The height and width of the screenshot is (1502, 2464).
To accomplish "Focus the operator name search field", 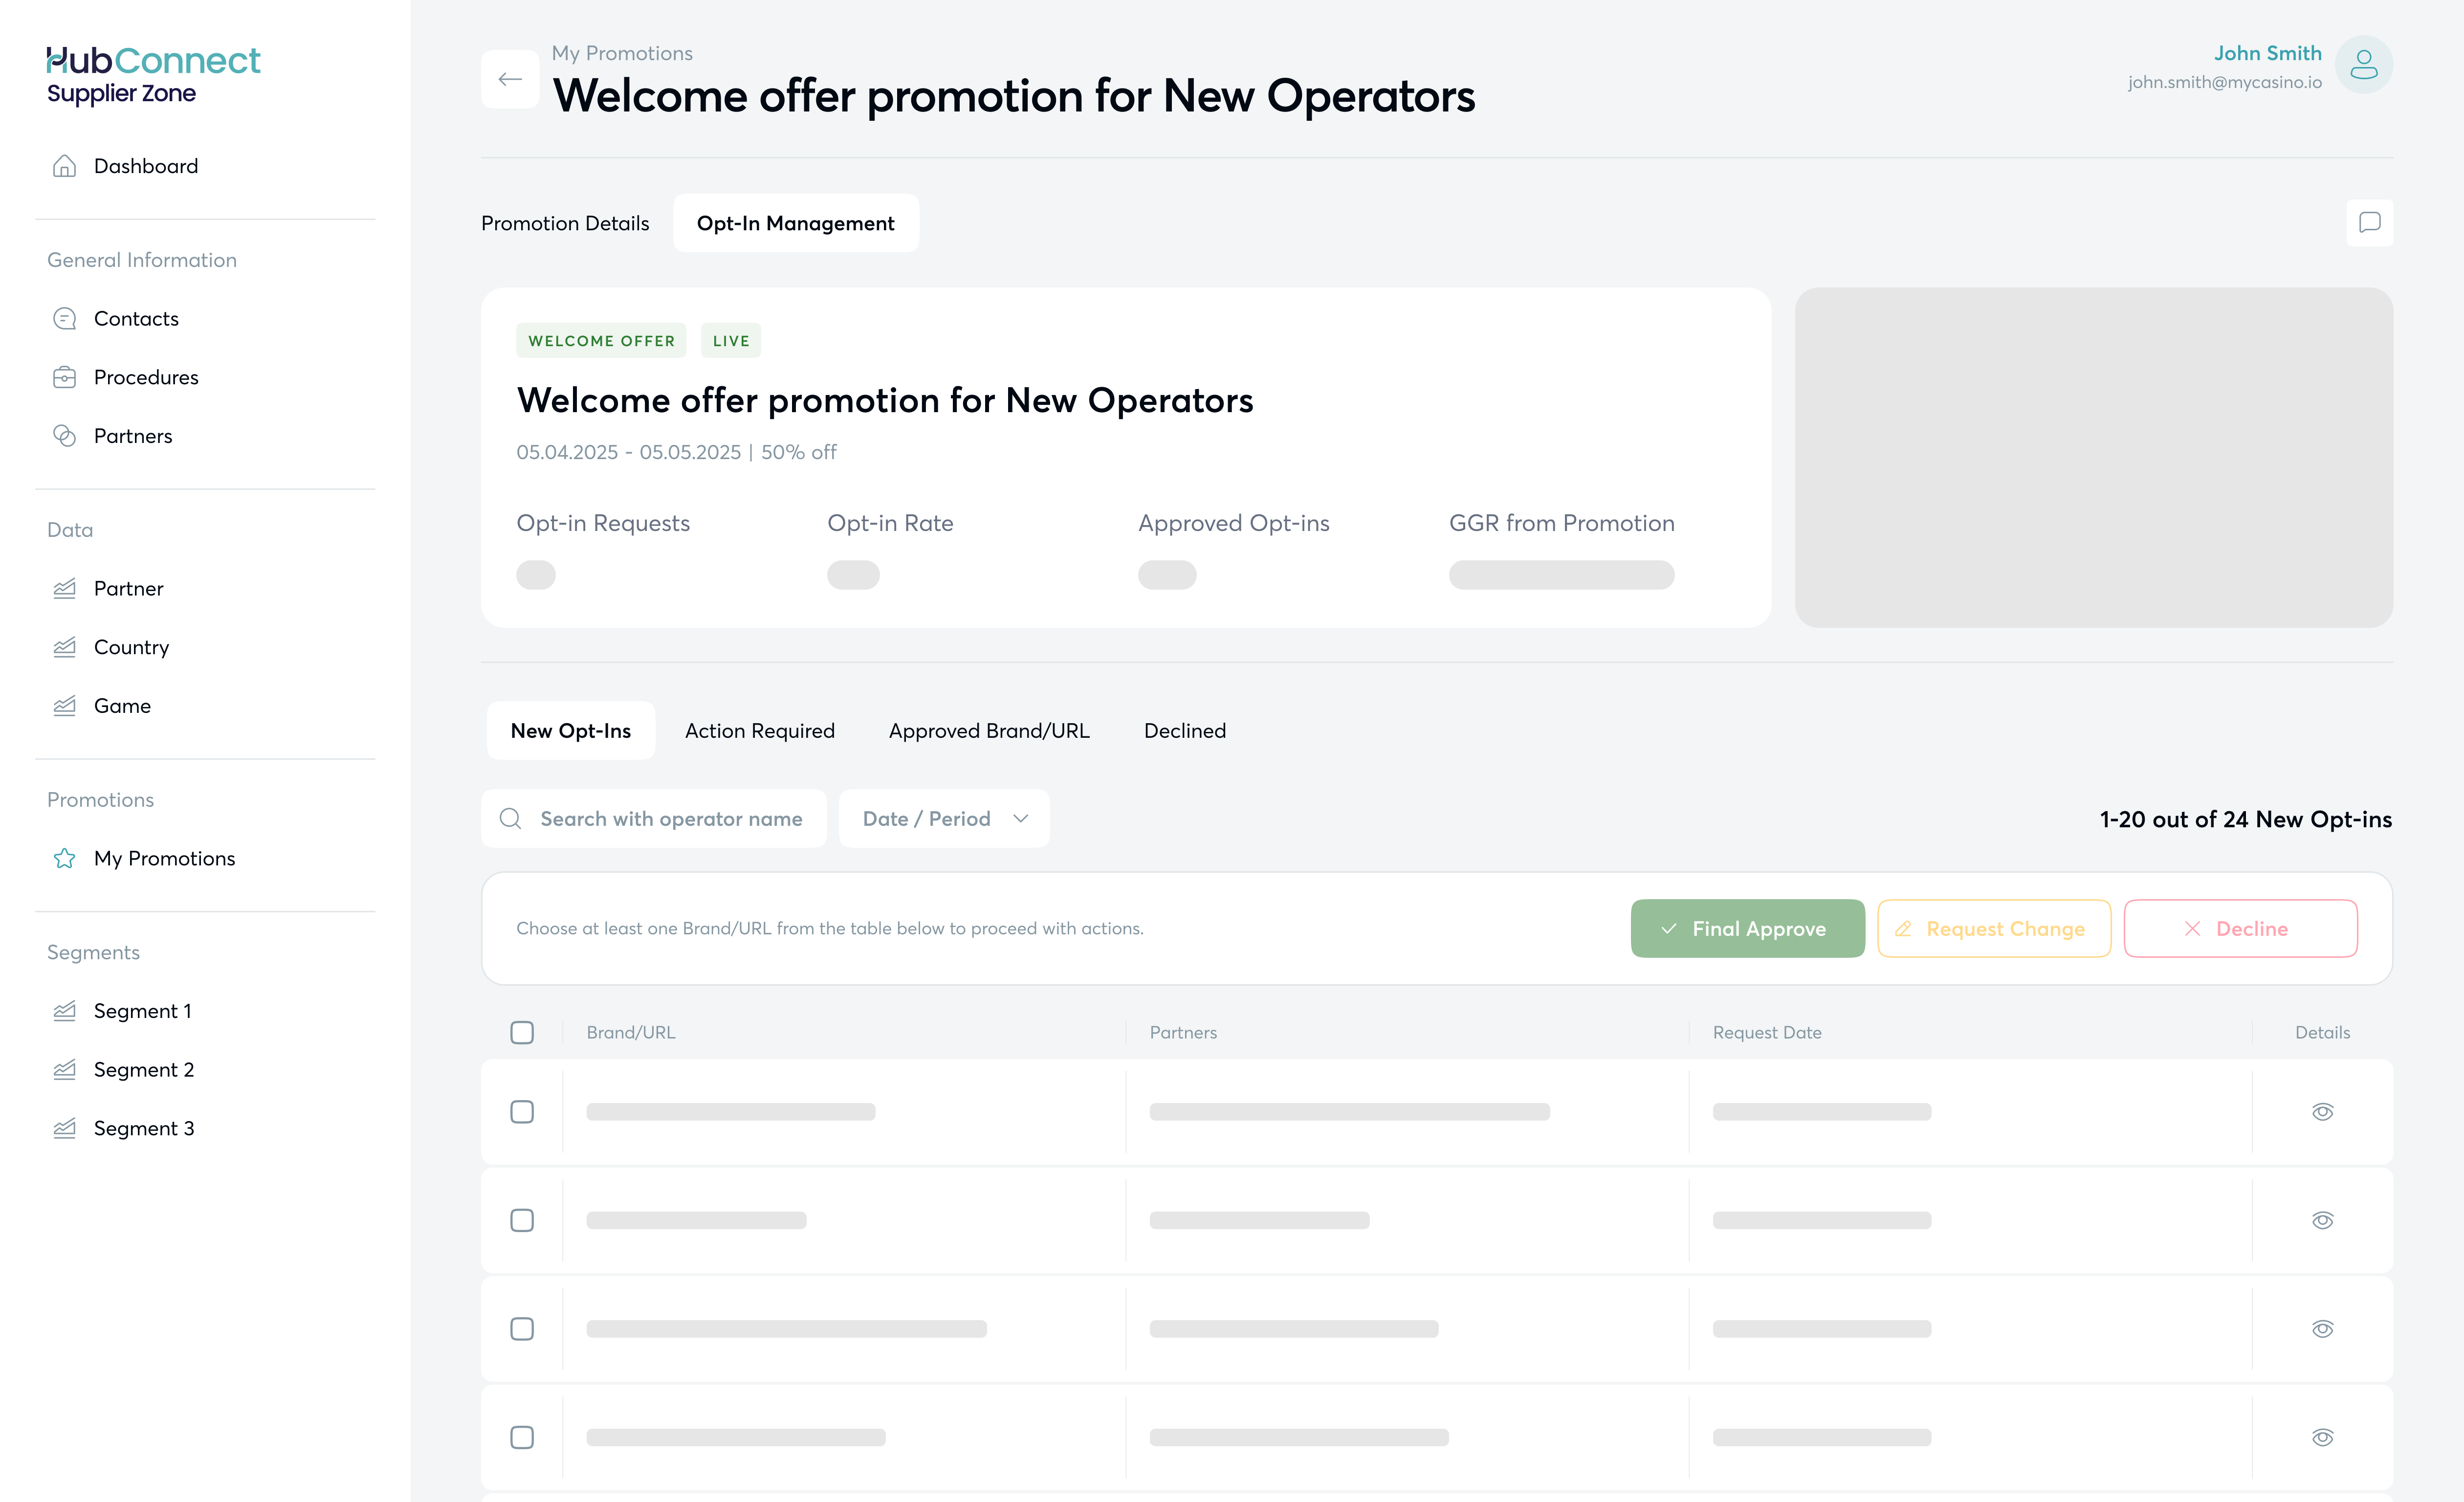I will 670,819.
